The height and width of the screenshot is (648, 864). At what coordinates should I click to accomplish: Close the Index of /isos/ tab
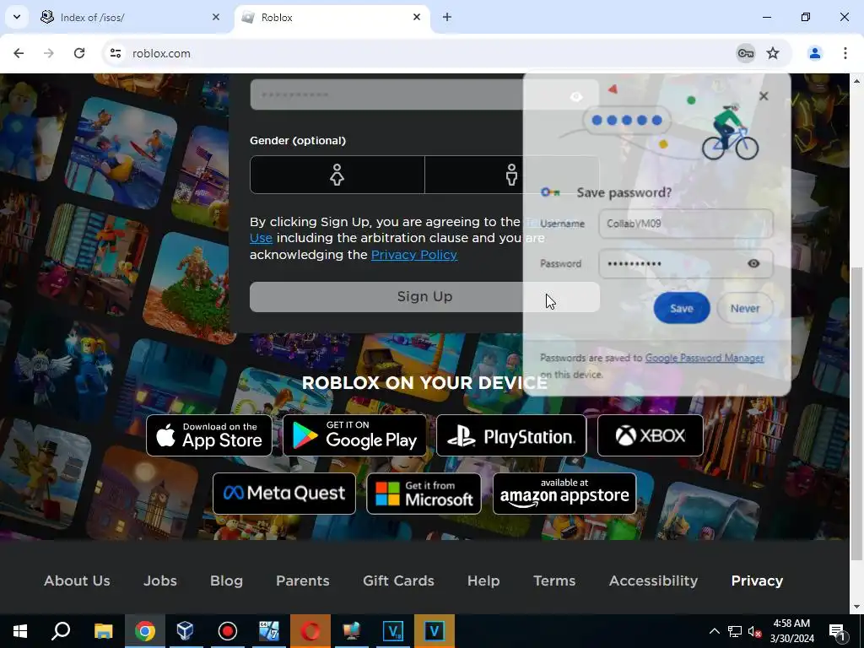(x=216, y=17)
